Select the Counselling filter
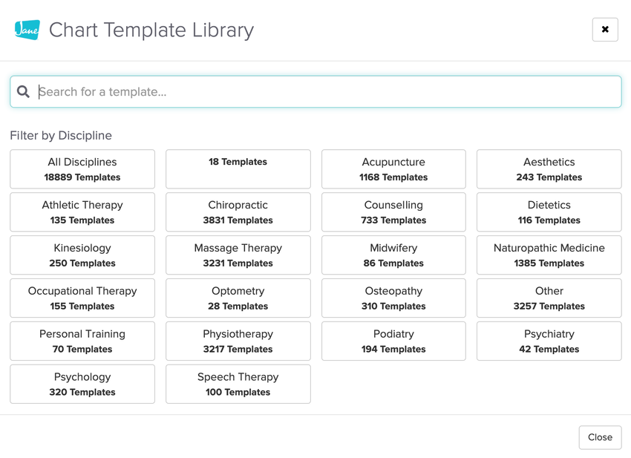 393,212
